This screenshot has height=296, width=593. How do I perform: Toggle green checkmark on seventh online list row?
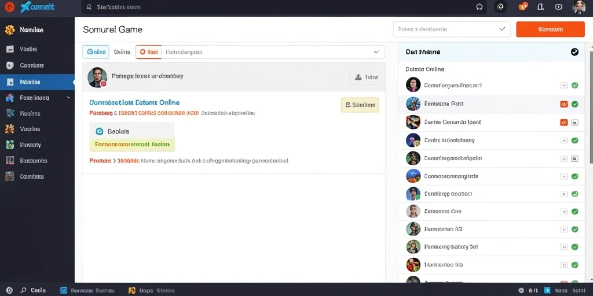pyautogui.click(x=575, y=194)
